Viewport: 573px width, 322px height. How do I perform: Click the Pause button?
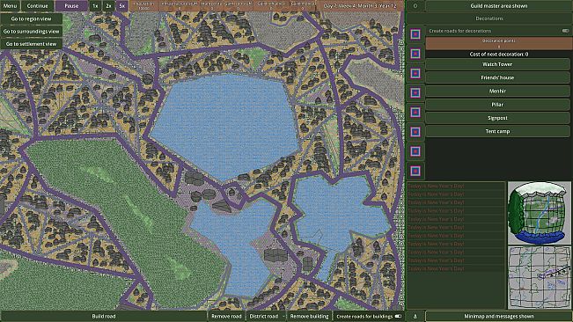(x=71, y=6)
